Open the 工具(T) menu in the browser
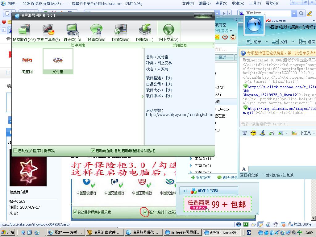The width and height of the screenshot is (316, 237). click(255, 3)
